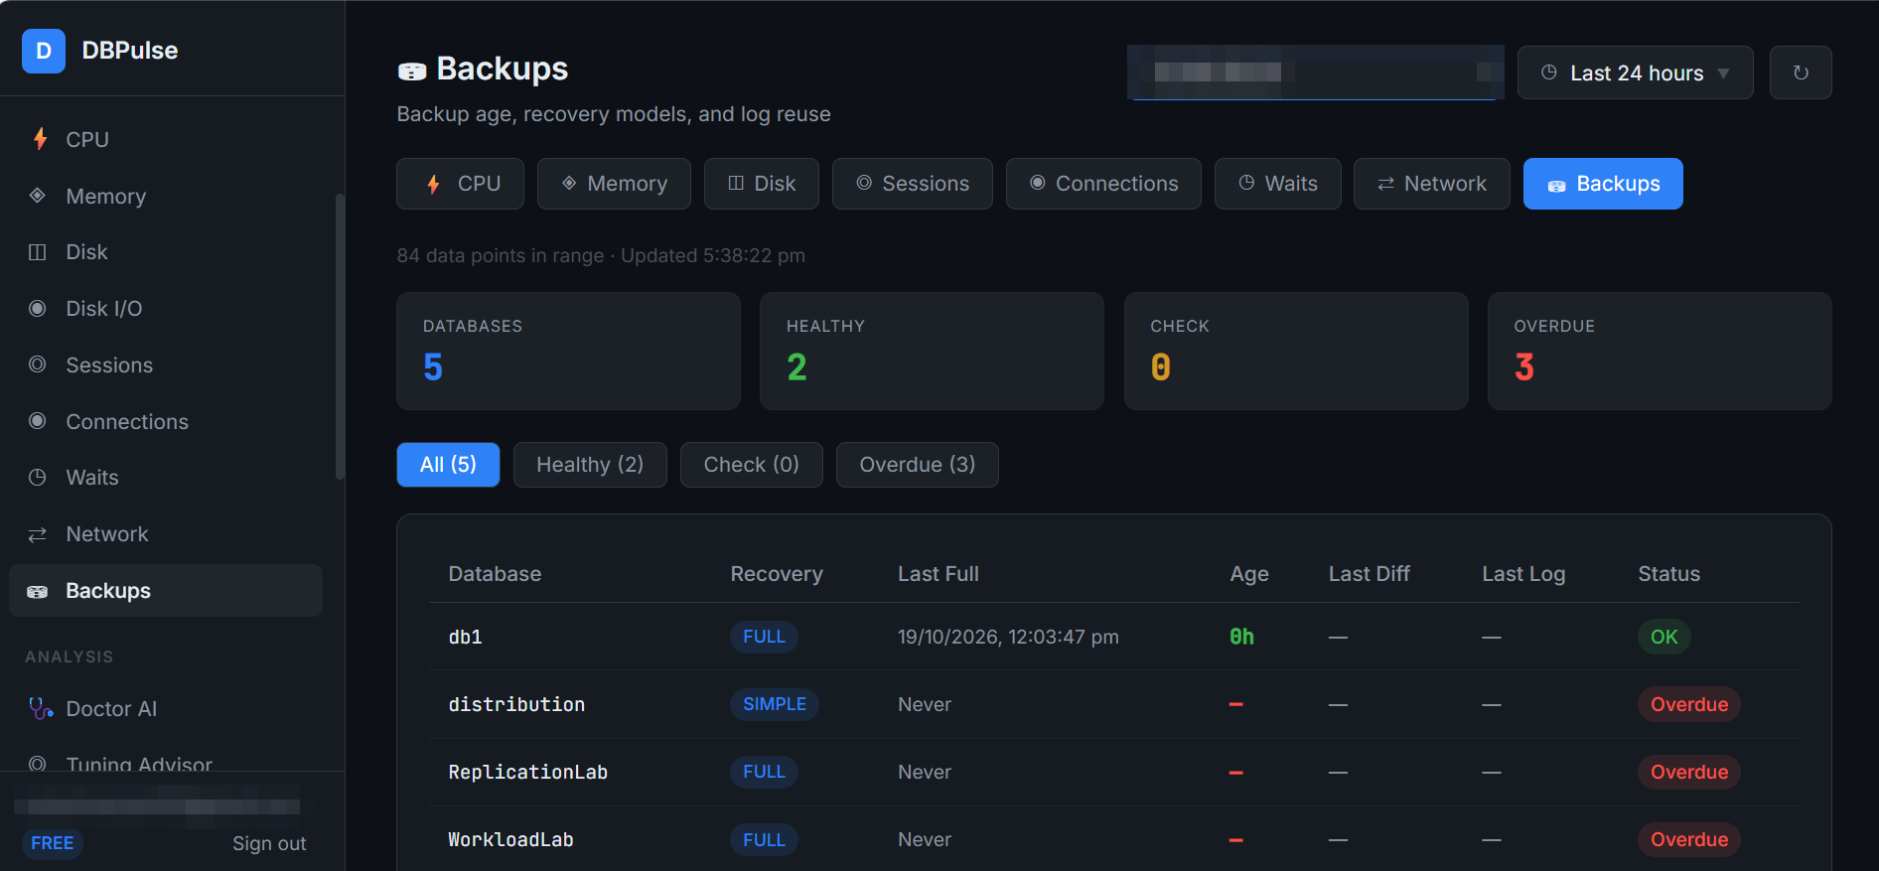
Task: Click the Backups icon in sidebar
Action: pos(38,591)
